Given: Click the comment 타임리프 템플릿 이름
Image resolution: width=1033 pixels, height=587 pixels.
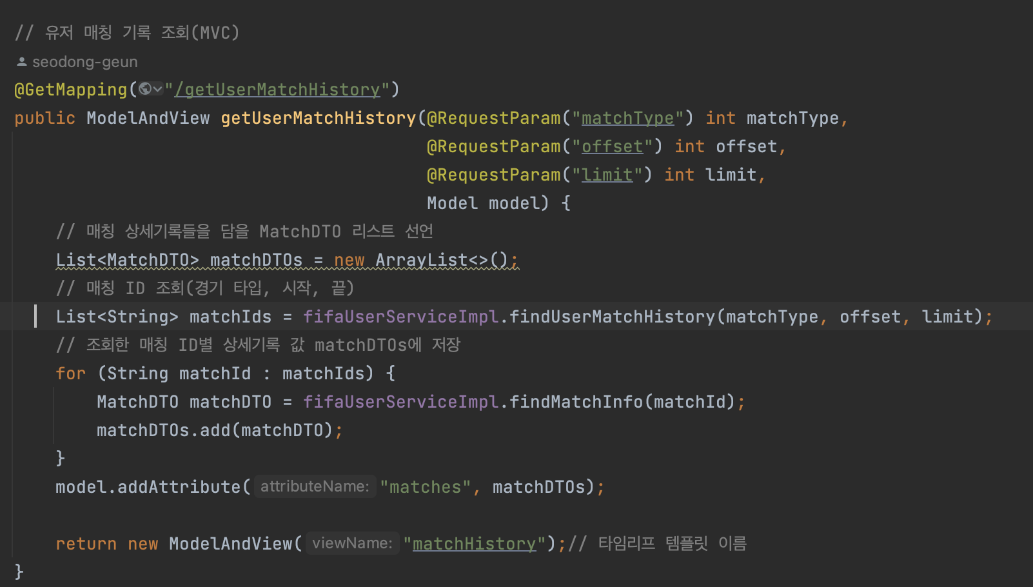Looking at the screenshot, I should (x=658, y=544).
